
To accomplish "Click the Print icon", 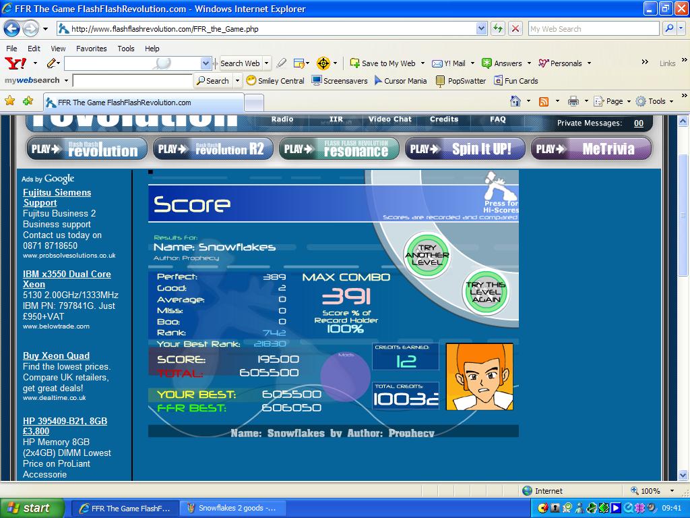I will (573, 102).
